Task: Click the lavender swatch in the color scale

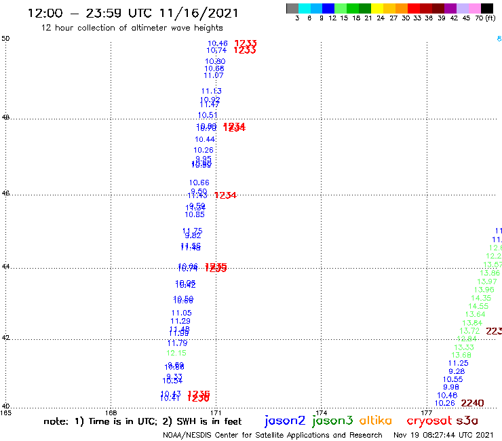Action: tap(462, 8)
